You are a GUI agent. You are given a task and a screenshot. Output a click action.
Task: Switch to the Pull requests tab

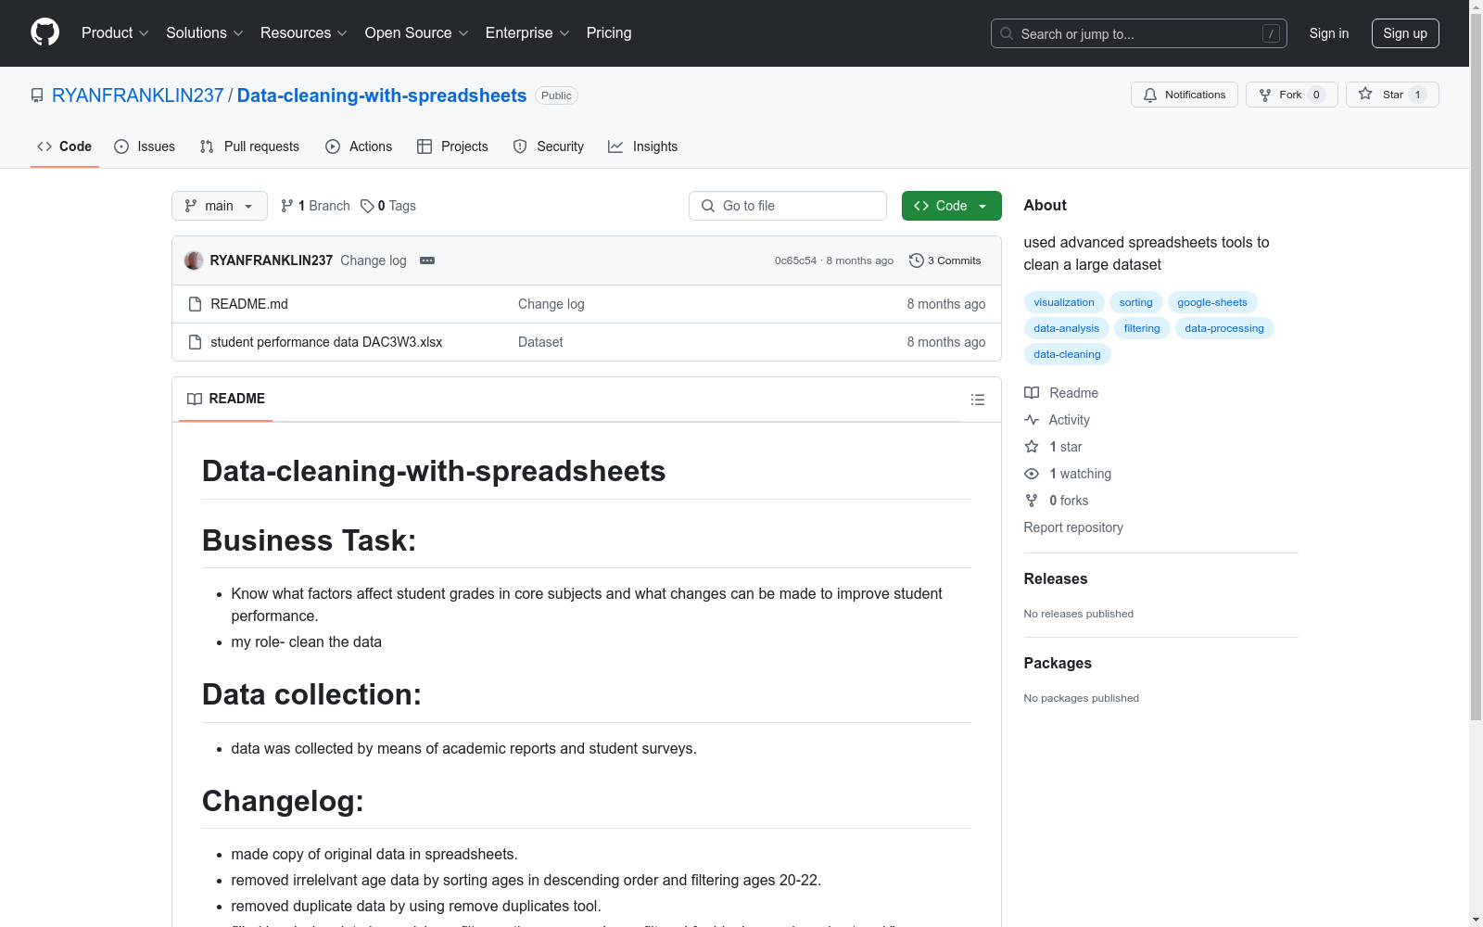tap(249, 146)
